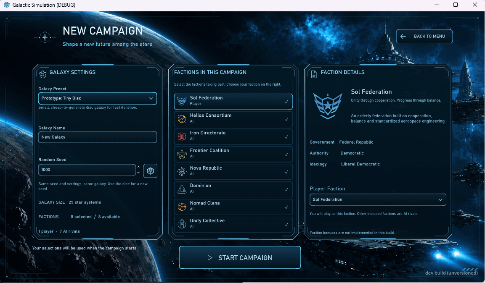Screen dimensions: 485x283
Task: Click the Helios Consortium faction icon
Action: pos(182,118)
